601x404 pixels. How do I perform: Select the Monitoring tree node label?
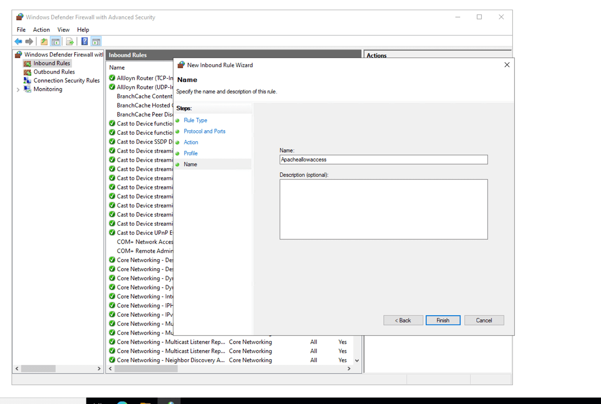(48, 89)
